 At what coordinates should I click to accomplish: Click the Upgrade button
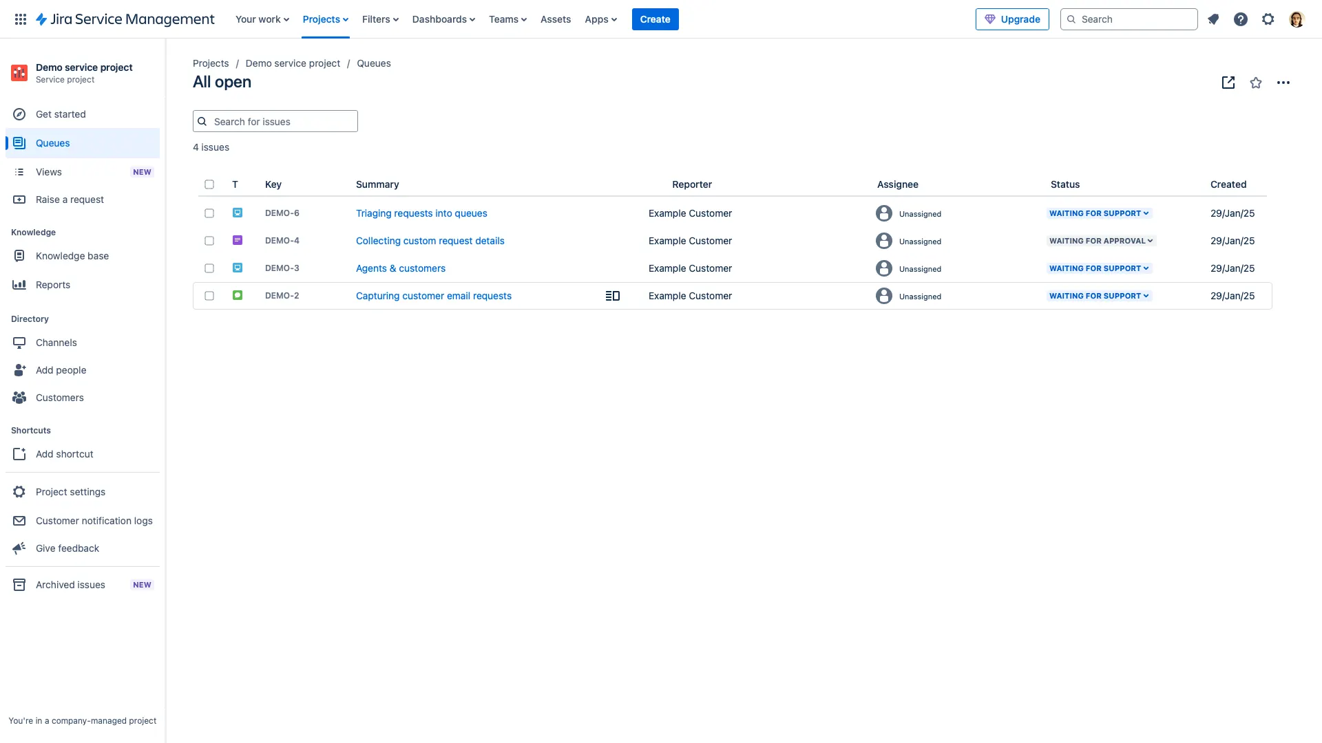click(1012, 19)
